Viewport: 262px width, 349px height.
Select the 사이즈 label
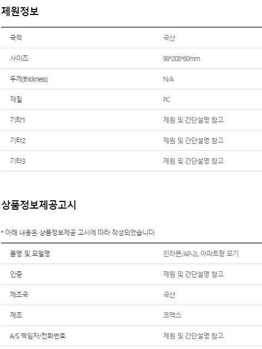(19, 58)
